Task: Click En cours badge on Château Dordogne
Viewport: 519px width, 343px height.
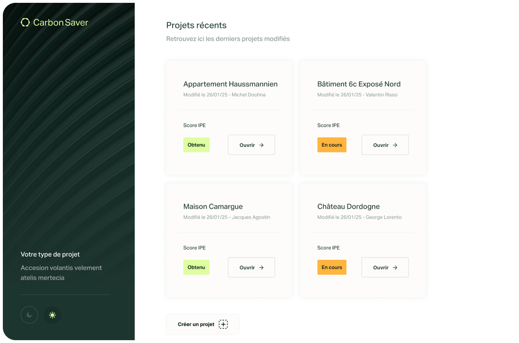Action: (x=332, y=267)
